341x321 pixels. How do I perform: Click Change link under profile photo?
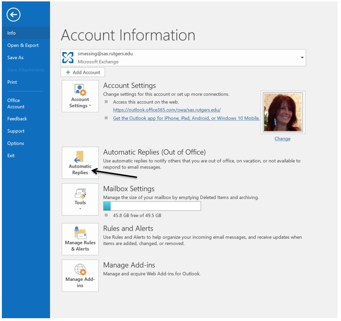pyautogui.click(x=282, y=138)
